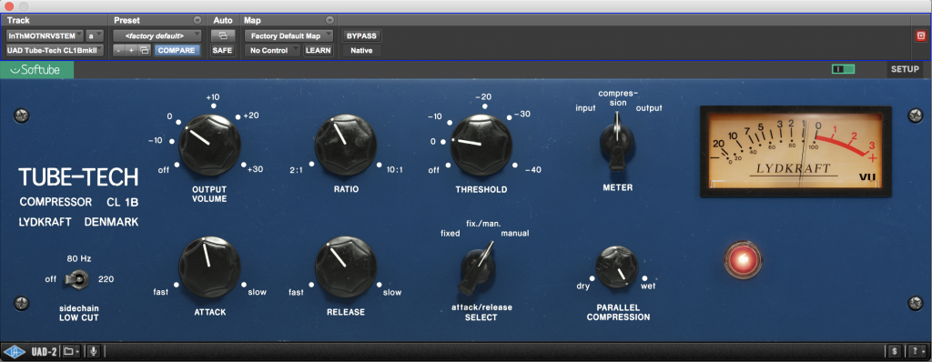932x362 pixels.
Task: Click the red power lamp
Action: 743,260
